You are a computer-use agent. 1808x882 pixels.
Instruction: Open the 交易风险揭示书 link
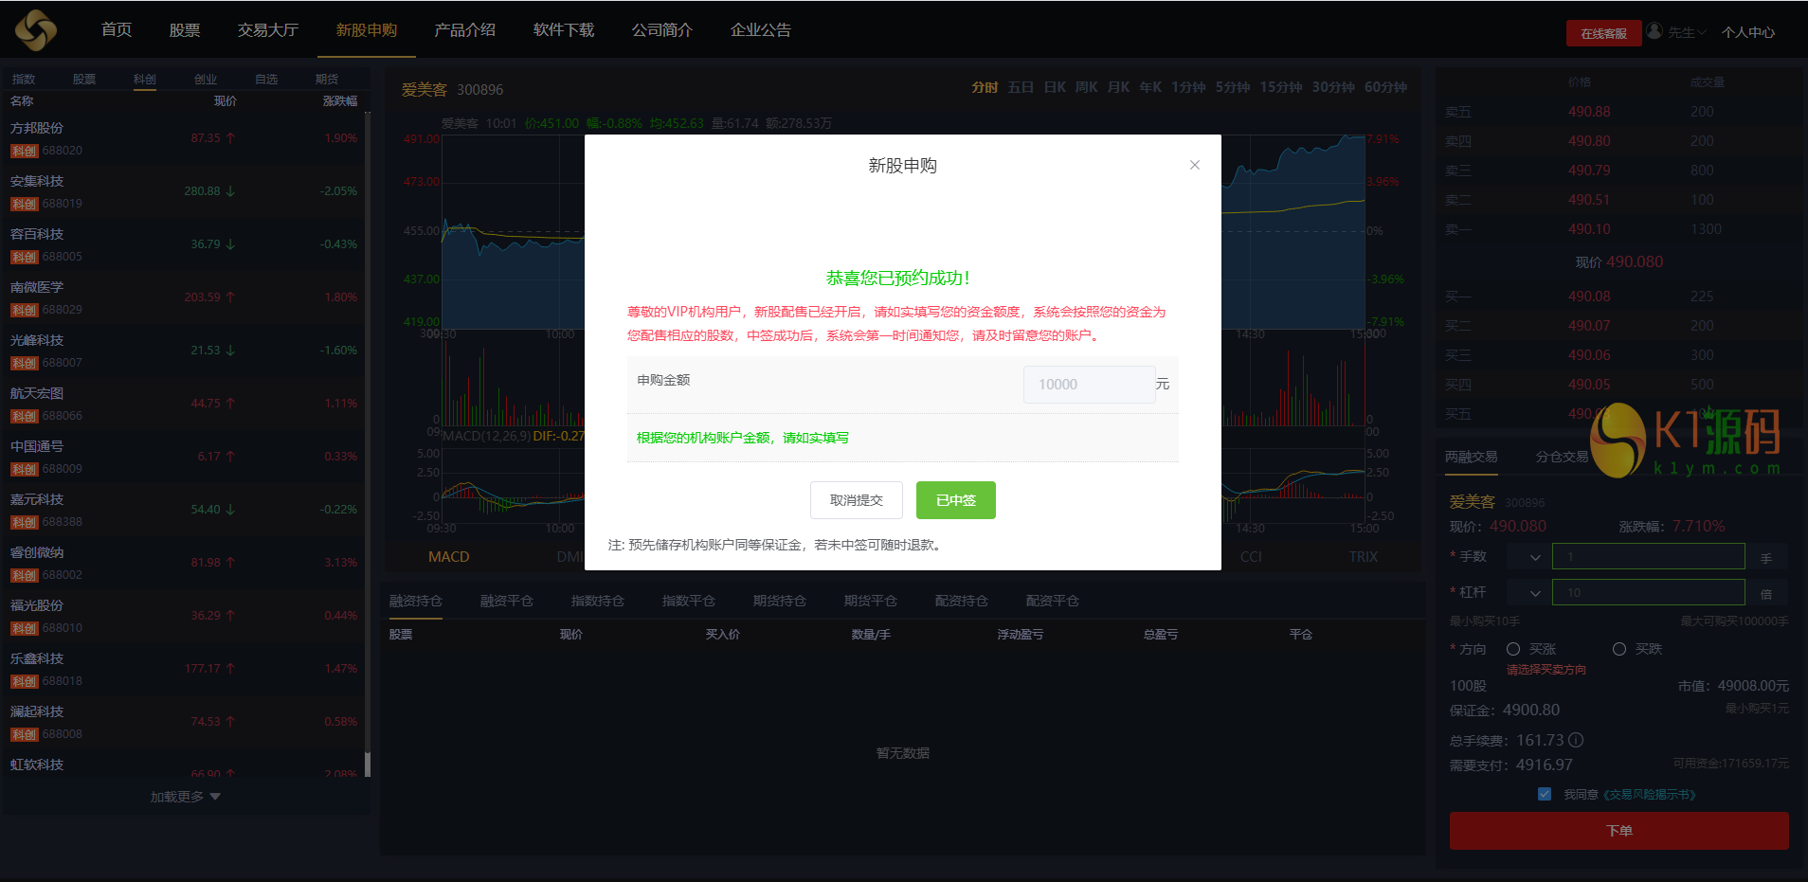click(1649, 795)
